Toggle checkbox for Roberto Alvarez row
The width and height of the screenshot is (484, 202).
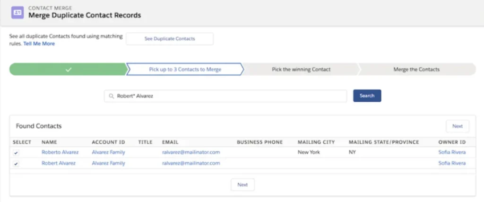click(16, 153)
